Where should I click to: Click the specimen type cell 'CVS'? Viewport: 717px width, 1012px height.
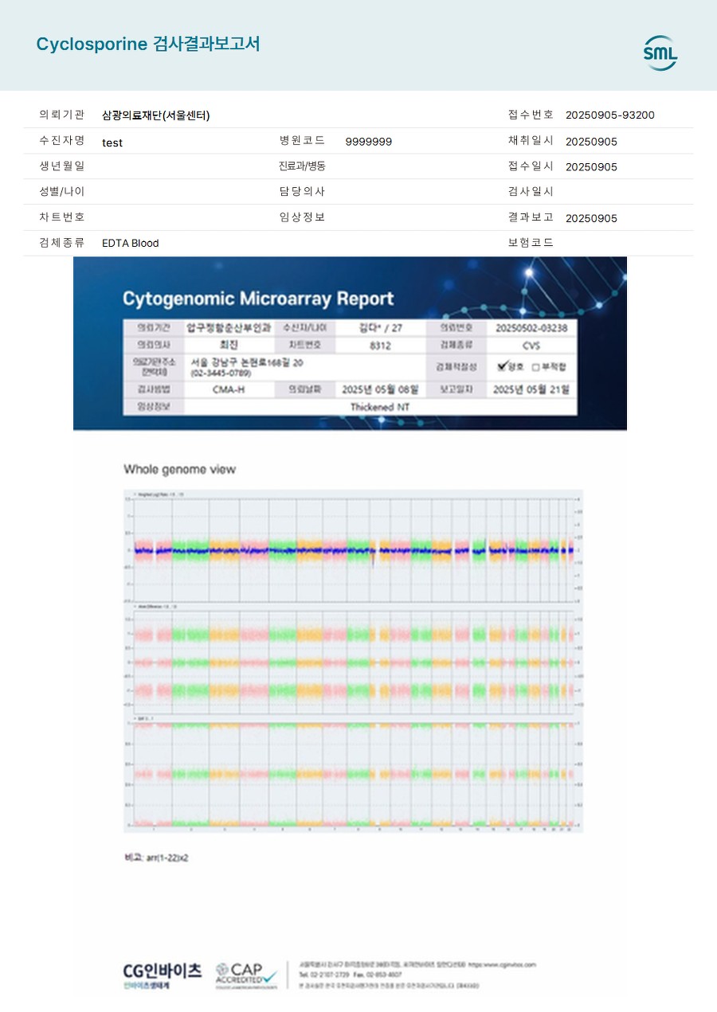tap(531, 346)
